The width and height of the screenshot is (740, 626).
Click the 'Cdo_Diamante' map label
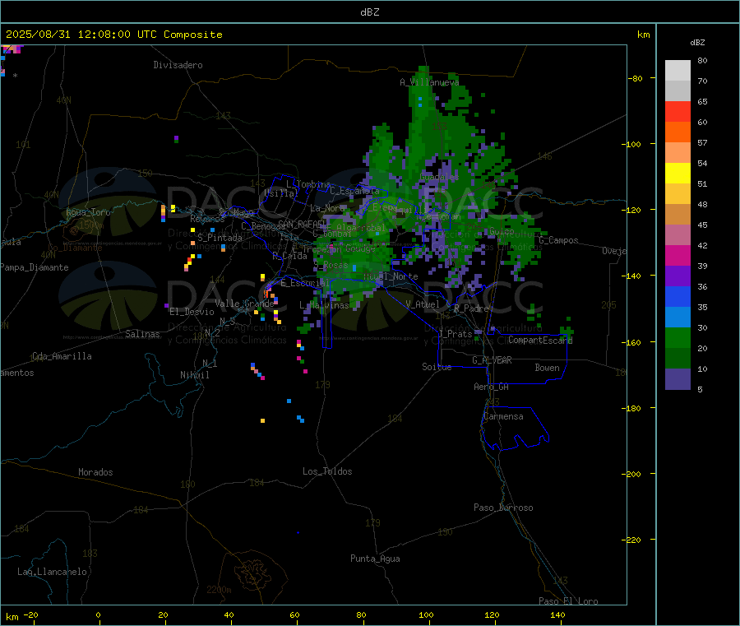pos(75,248)
